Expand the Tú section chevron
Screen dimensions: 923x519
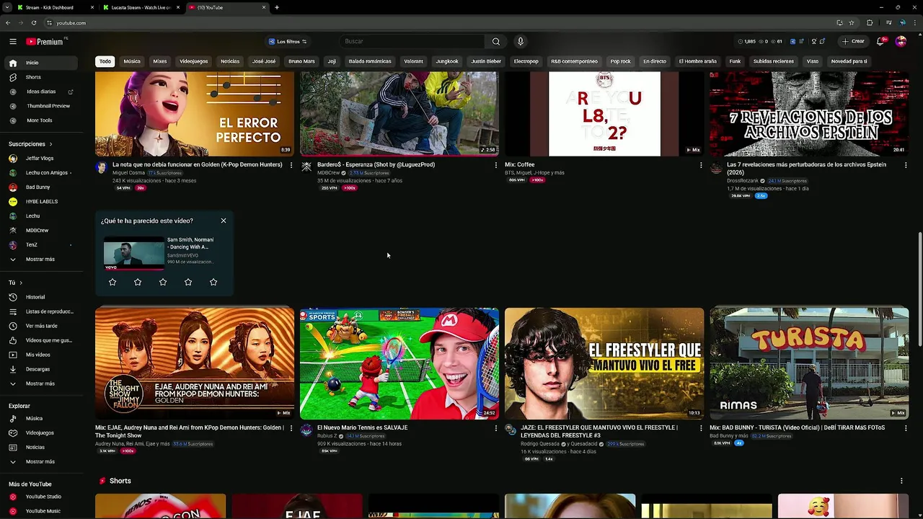pos(21,283)
